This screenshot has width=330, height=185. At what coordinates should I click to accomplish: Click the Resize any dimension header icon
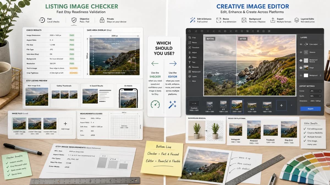click(219, 20)
